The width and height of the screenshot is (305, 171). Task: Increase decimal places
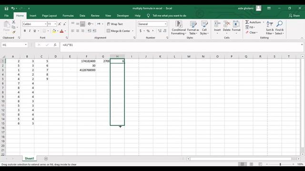tap(160, 31)
